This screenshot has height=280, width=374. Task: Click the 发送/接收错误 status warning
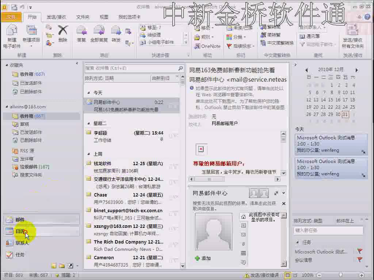262,275
